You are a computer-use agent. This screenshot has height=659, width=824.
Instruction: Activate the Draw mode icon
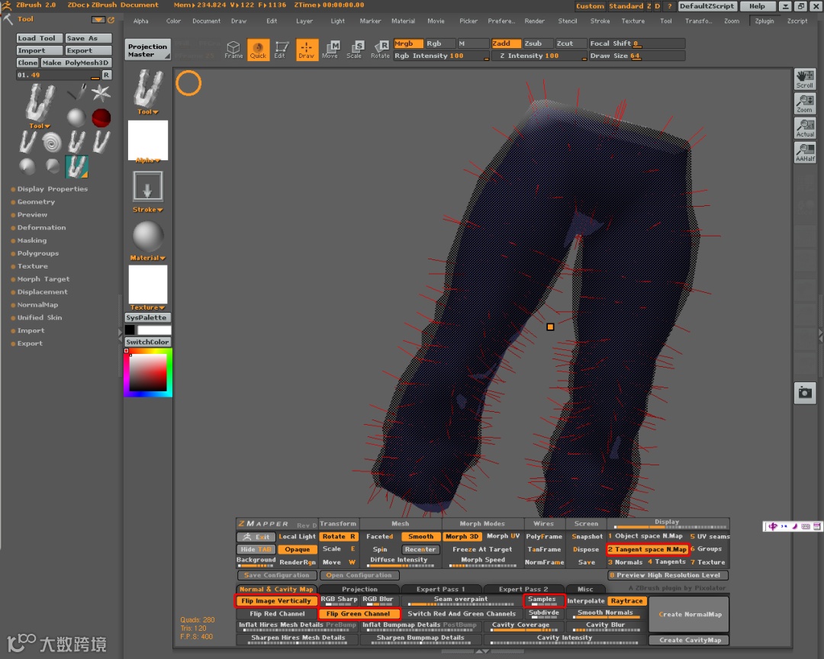[307, 50]
